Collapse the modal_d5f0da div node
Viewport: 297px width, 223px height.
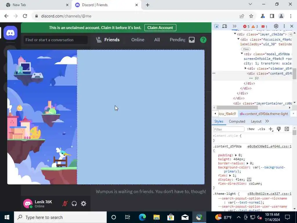242,53
